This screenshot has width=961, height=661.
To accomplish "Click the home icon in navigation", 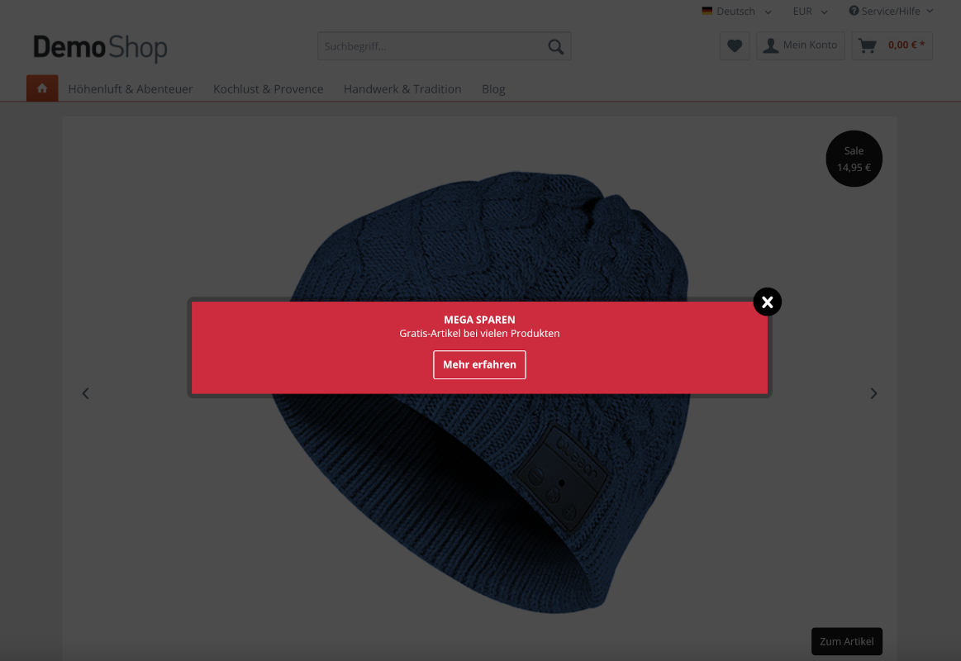I will coord(42,88).
